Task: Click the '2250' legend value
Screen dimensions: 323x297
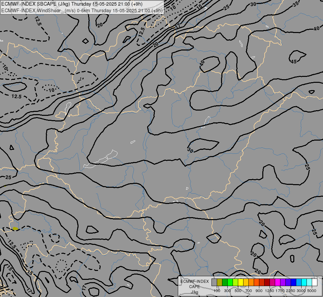Action: [x=291, y=291]
